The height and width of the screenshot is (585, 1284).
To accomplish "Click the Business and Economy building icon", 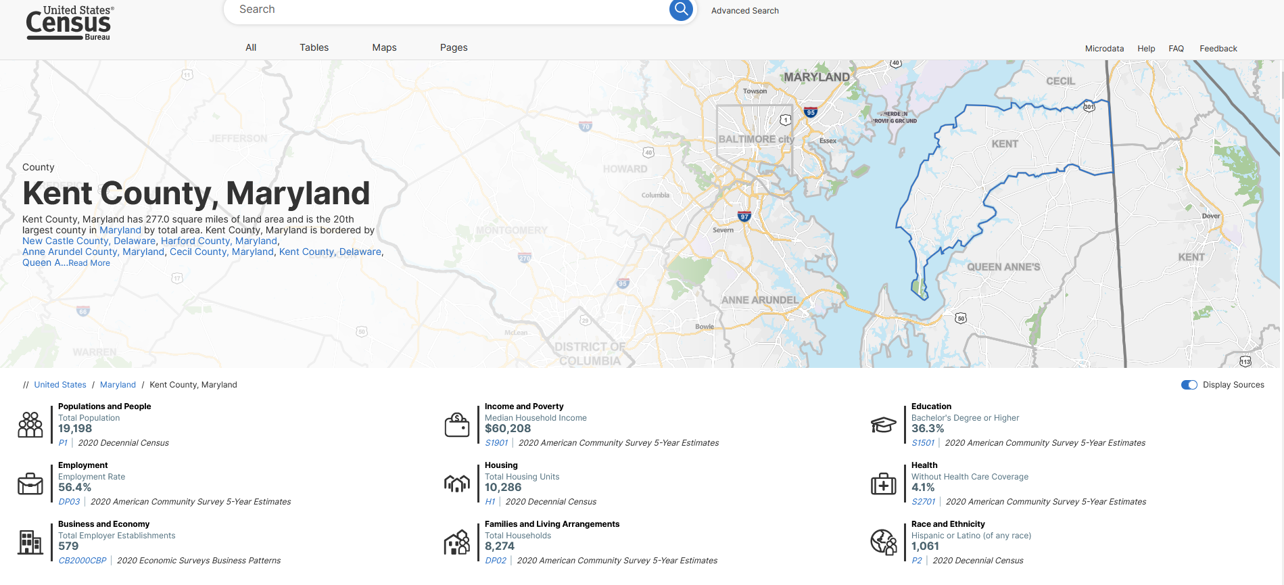I will pos(30,542).
